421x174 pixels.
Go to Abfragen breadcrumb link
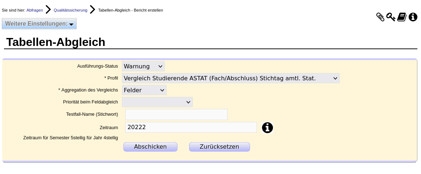(x=34, y=10)
